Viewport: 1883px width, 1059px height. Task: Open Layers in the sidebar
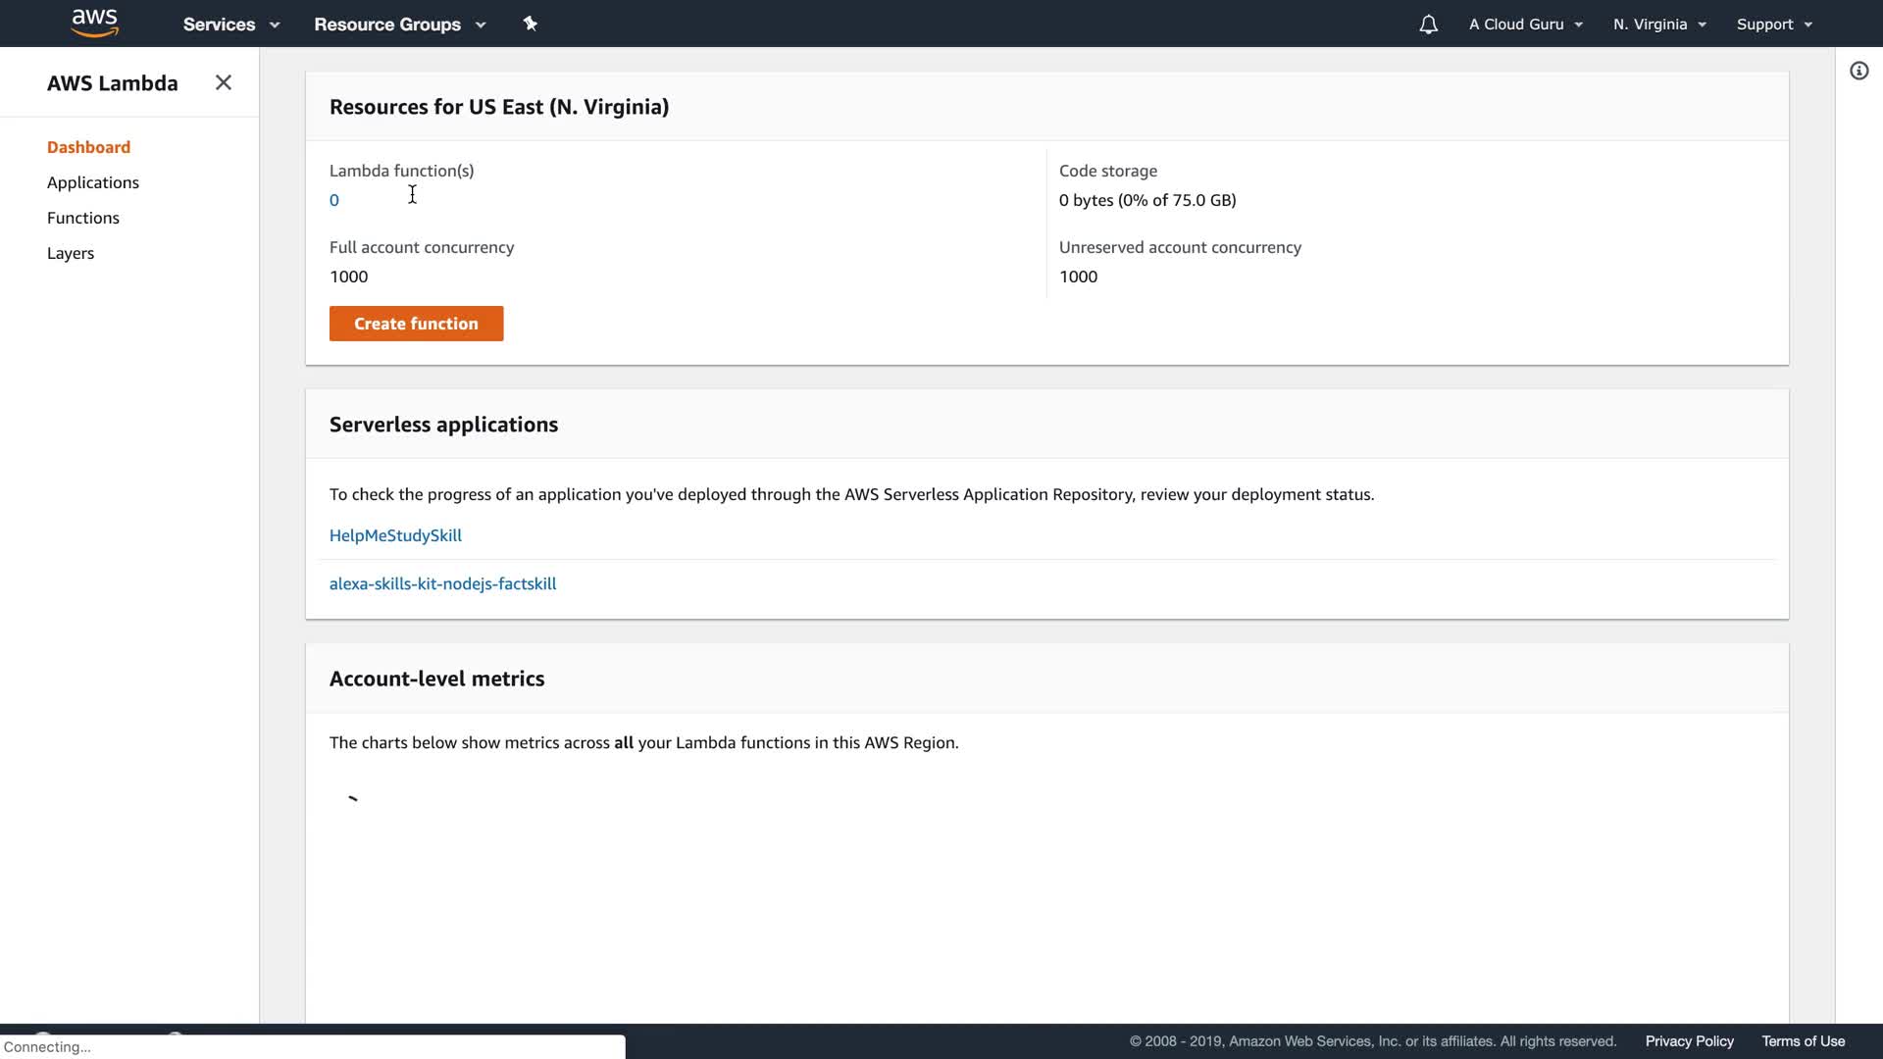71,253
